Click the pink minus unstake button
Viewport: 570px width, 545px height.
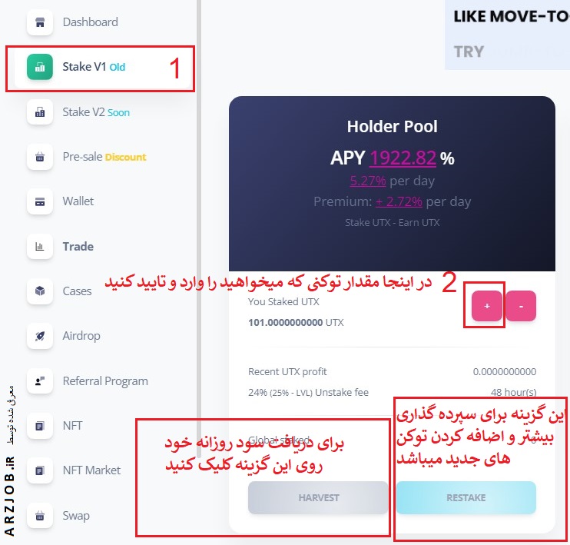(521, 306)
